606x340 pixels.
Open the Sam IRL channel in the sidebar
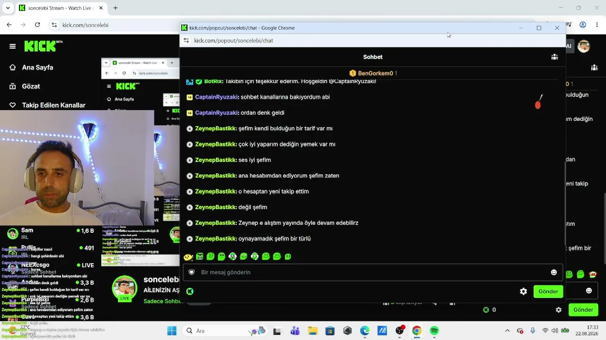coord(50,233)
